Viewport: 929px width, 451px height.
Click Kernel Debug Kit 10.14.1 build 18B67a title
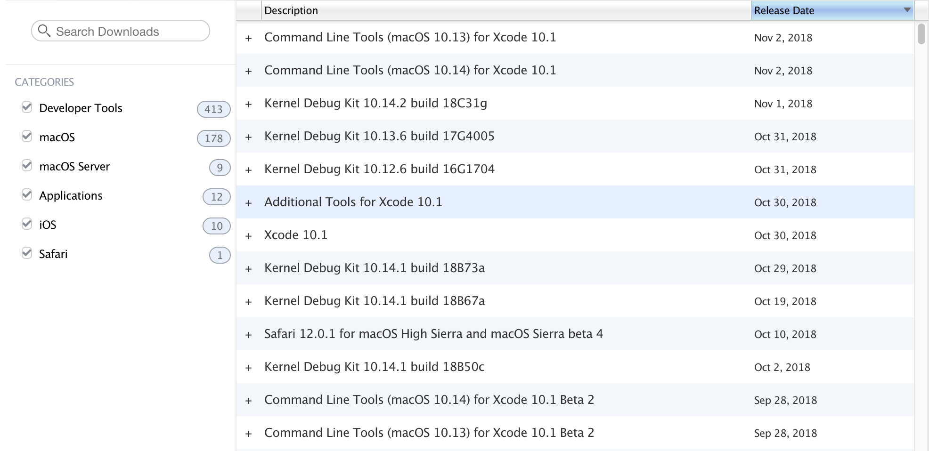375,301
